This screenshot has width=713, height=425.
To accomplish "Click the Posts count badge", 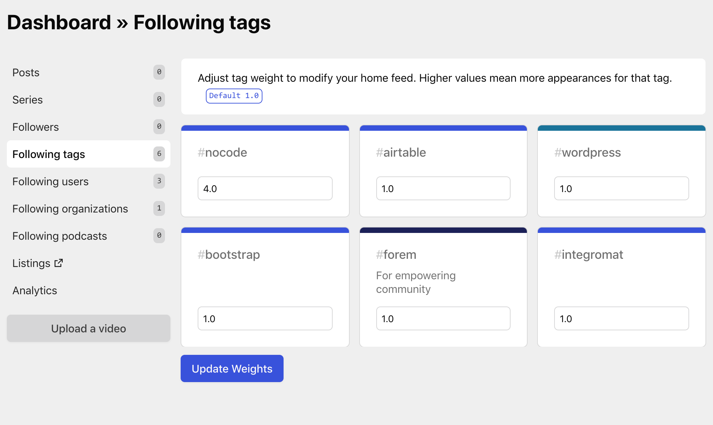I will click(x=159, y=72).
